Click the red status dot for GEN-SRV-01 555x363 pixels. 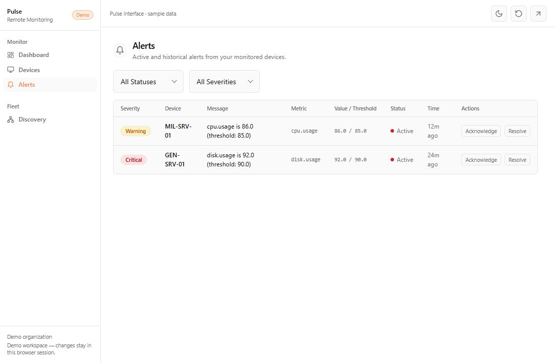click(x=392, y=159)
